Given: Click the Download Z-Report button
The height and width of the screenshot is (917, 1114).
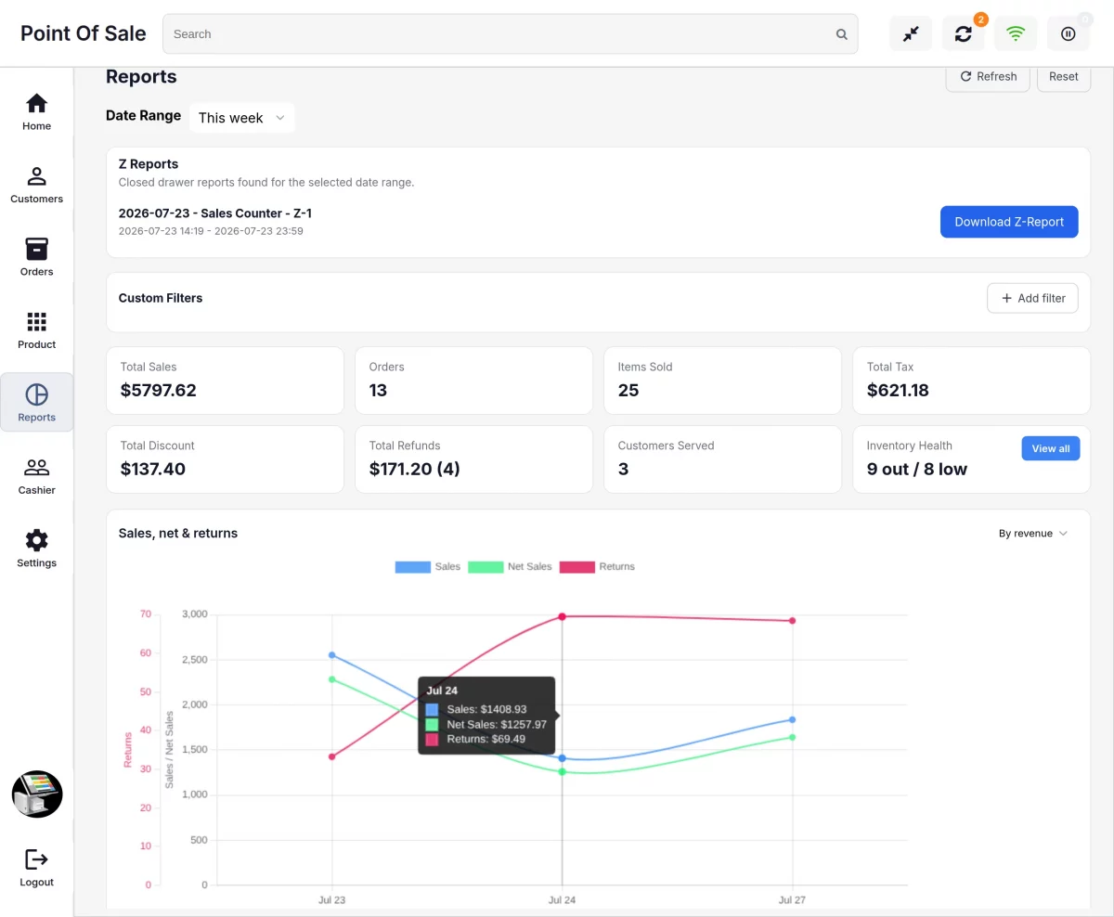Looking at the screenshot, I should click(1009, 222).
